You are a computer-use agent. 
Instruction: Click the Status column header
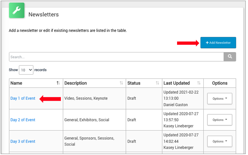134,83
